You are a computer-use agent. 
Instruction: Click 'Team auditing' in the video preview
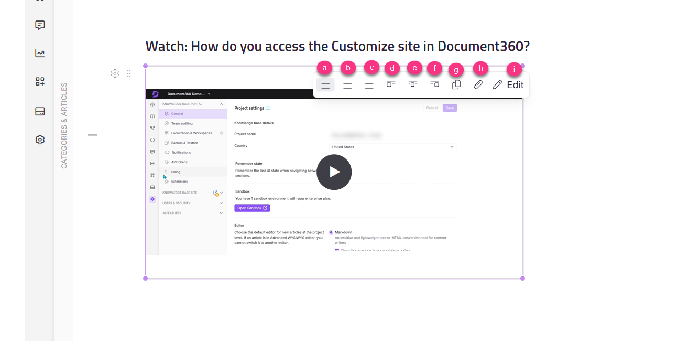(x=182, y=123)
